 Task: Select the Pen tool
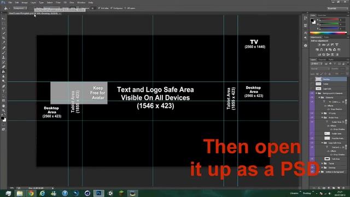click(3, 86)
